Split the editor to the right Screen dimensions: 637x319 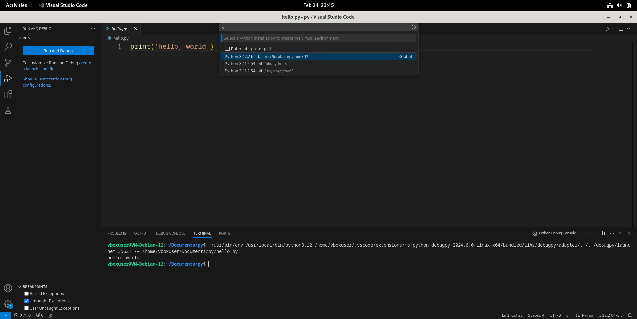[621, 29]
